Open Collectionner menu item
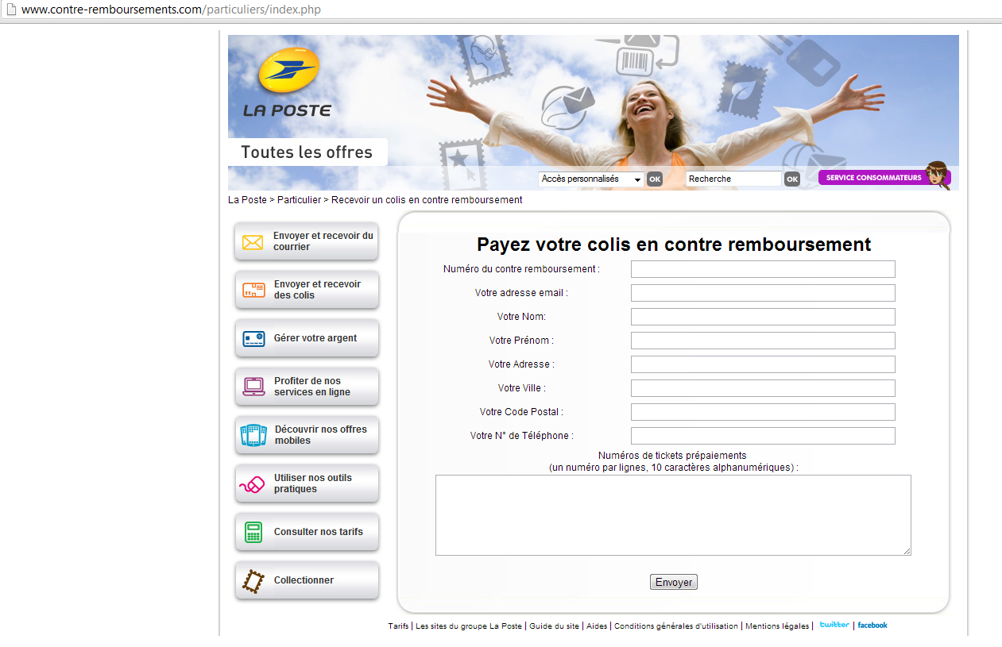1002x647 pixels. pyautogui.click(x=307, y=580)
